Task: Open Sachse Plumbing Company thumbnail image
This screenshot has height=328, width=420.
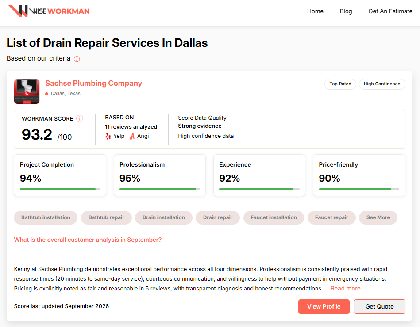Action: click(x=27, y=92)
